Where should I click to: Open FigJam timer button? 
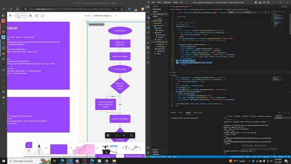(21, 15)
